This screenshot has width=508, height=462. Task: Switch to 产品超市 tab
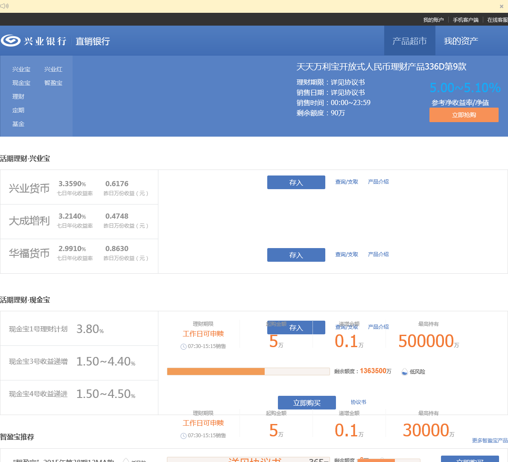[x=409, y=41]
